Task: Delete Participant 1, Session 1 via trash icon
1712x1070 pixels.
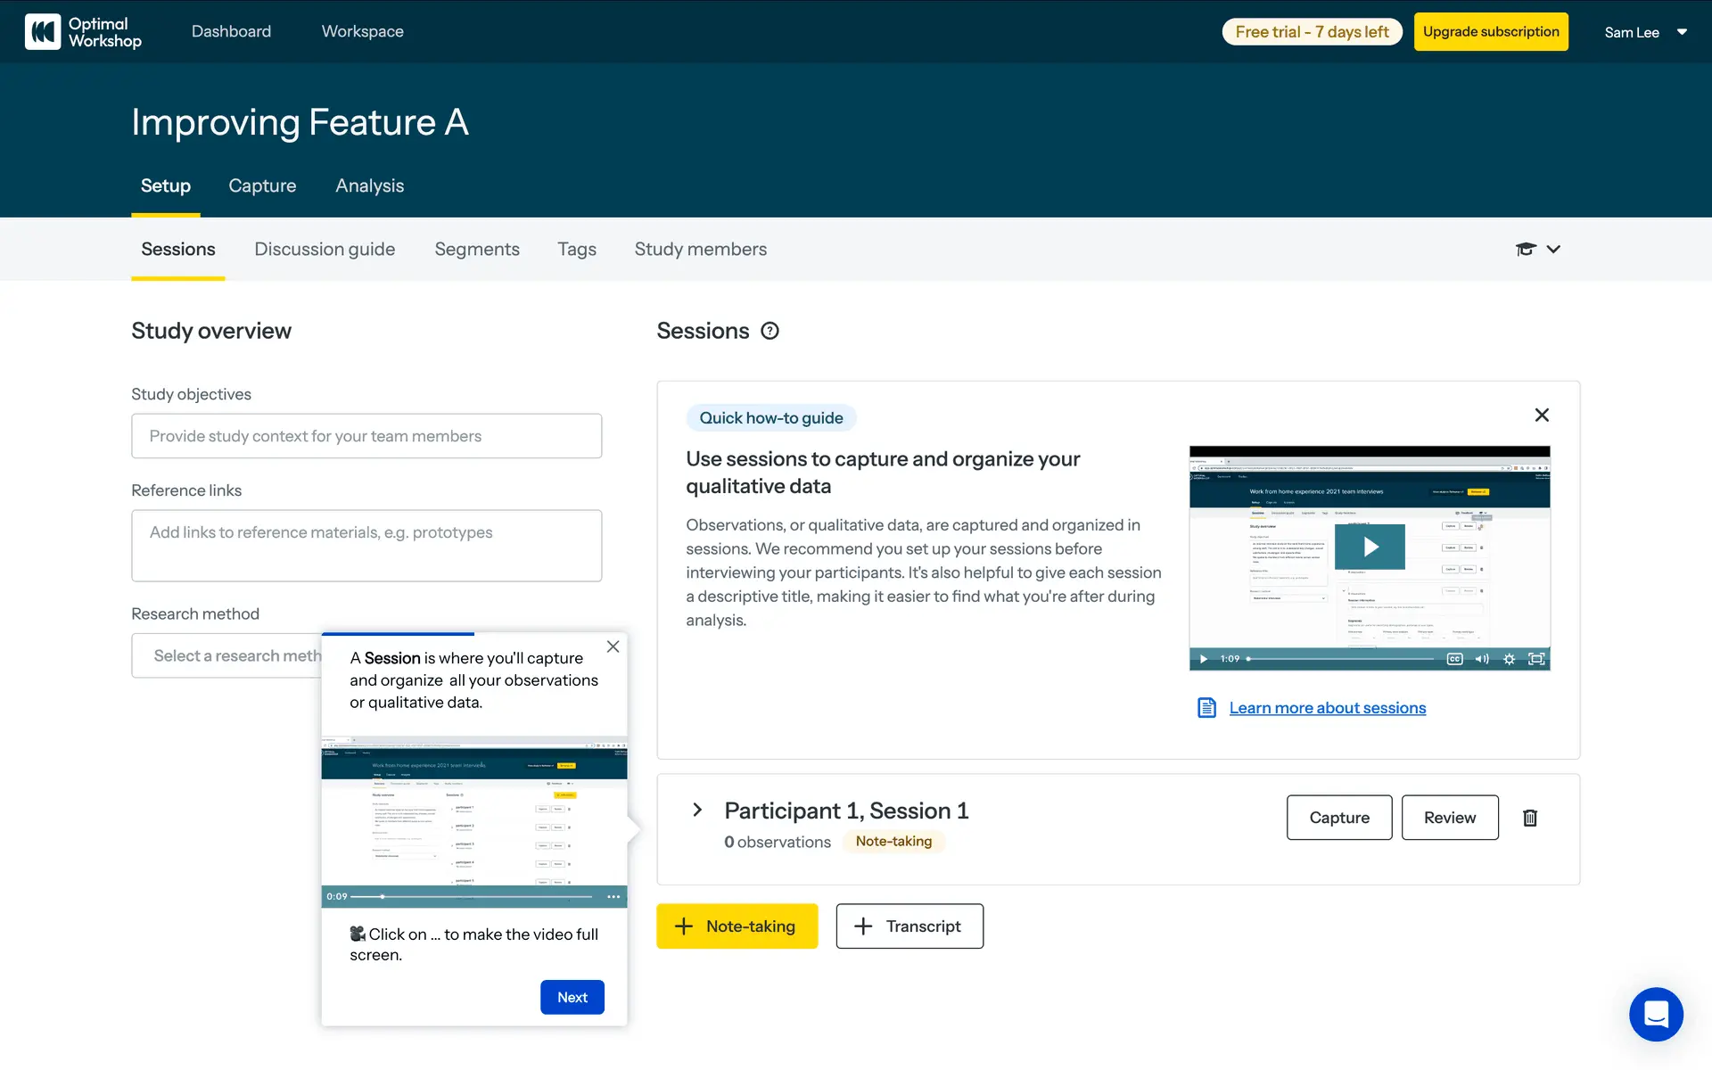Action: point(1530,818)
